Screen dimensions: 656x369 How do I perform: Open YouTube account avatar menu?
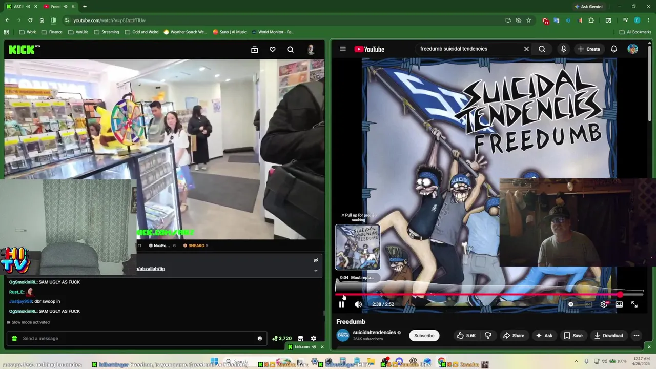pos(633,49)
